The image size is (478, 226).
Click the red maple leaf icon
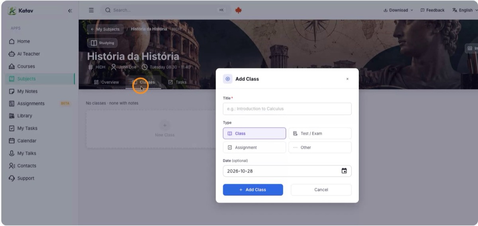point(238,10)
